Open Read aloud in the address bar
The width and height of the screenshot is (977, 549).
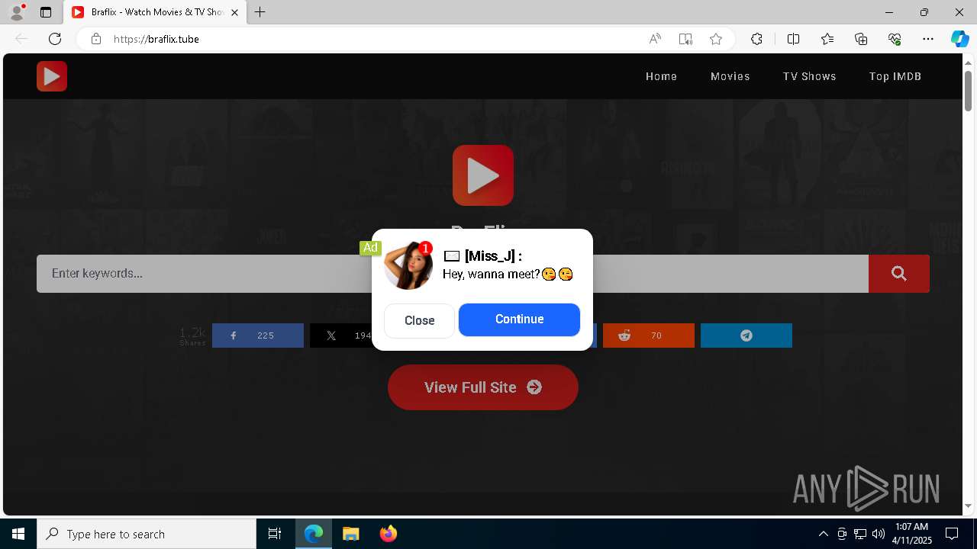(x=655, y=39)
